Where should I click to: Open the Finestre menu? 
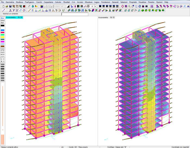(151, 2)
